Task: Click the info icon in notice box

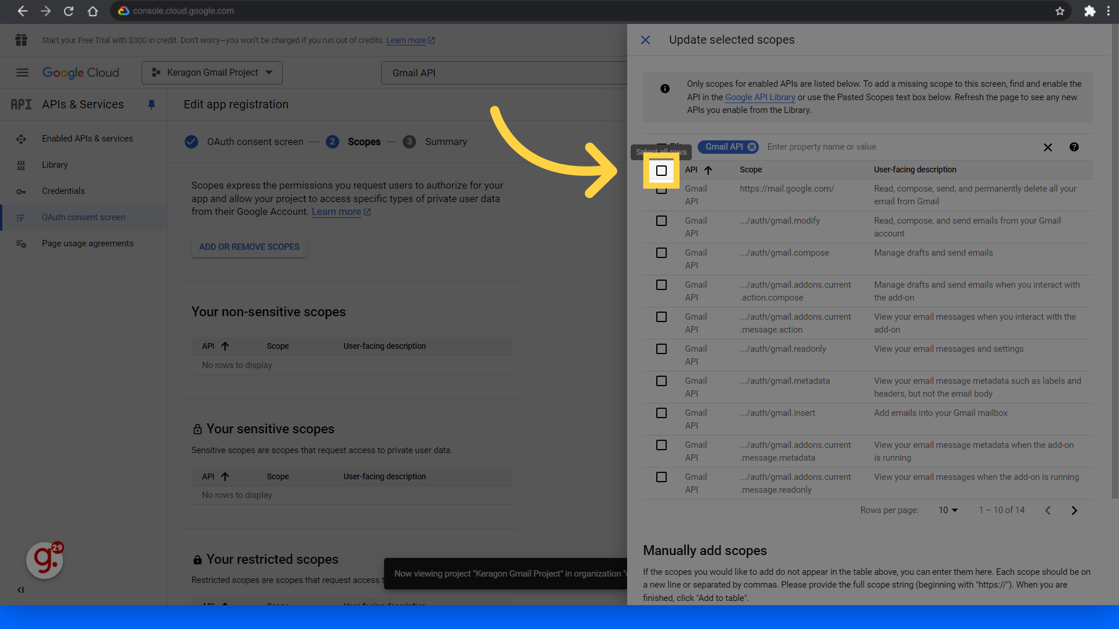Action: [665, 89]
